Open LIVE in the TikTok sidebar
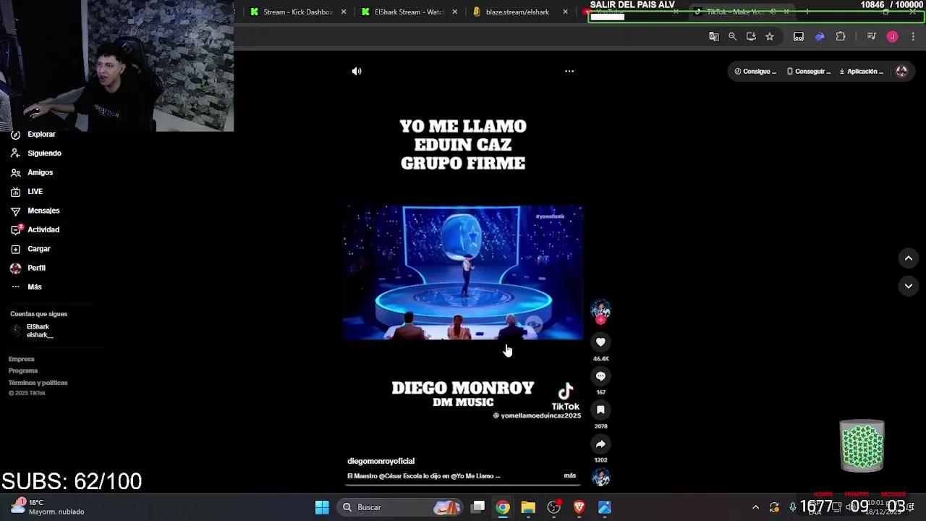Image resolution: width=926 pixels, height=521 pixels. [x=27, y=192]
